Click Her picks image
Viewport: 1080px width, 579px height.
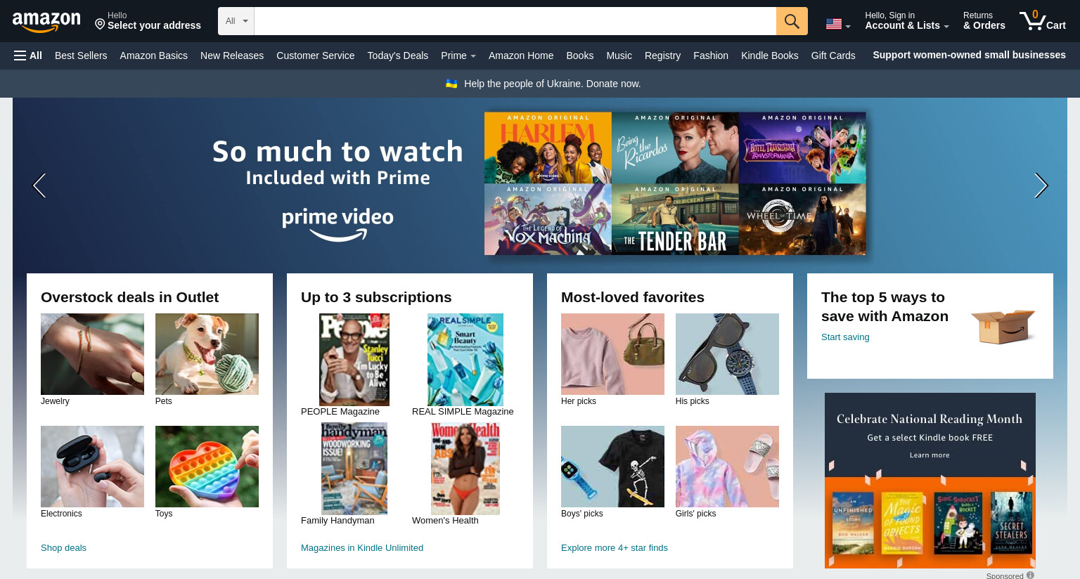(612, 354)
